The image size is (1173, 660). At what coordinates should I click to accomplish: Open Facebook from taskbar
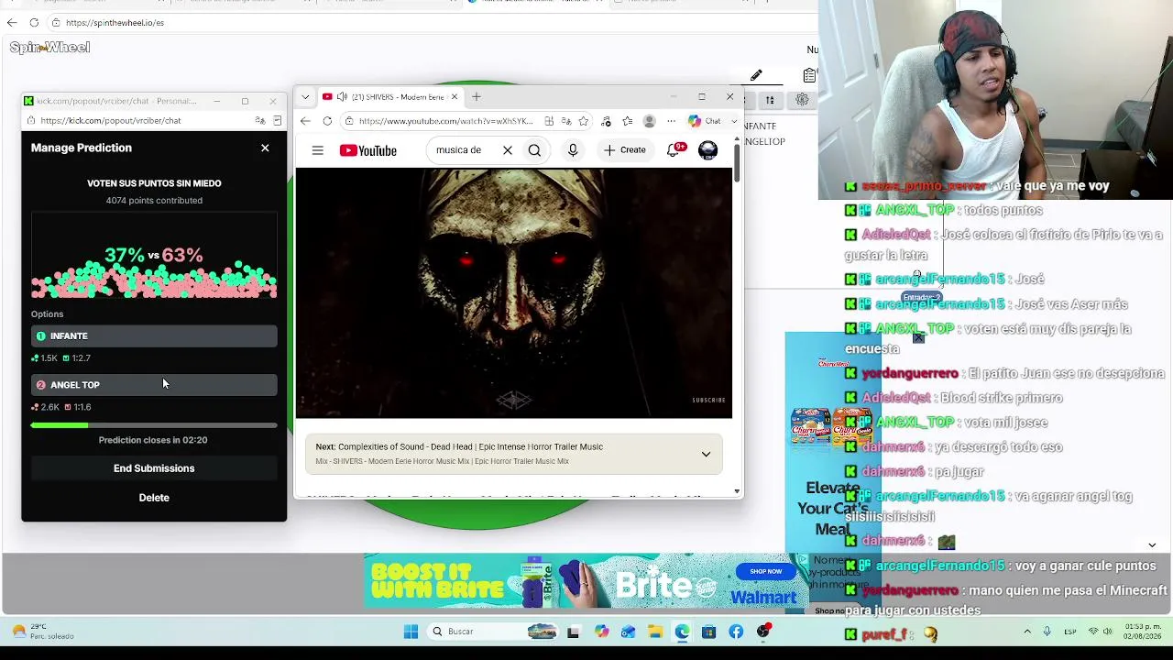coord(736,632)
